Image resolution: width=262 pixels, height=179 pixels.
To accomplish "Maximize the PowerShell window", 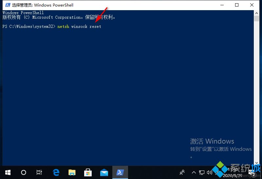I will click(x=237, y=5).
